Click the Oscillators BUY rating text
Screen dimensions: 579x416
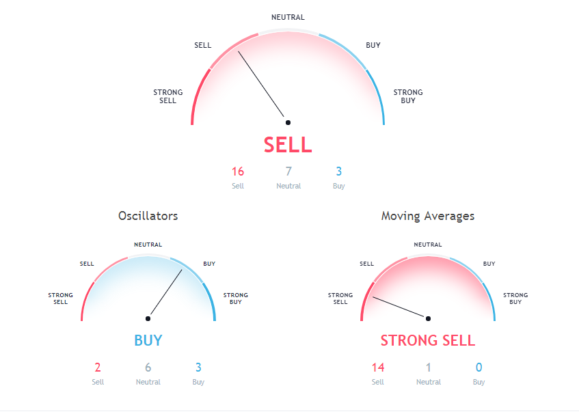click(x=148, y=340)
